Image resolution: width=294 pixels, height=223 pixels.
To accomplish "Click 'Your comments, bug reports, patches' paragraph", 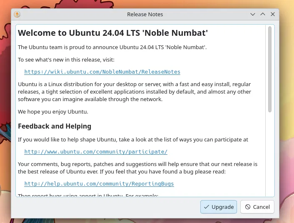I will click(x=137, y=168).
